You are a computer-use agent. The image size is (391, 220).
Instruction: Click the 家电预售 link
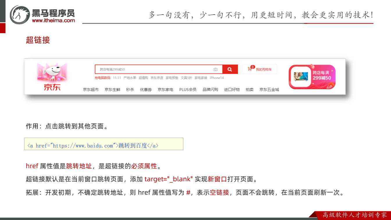[172, 78]
